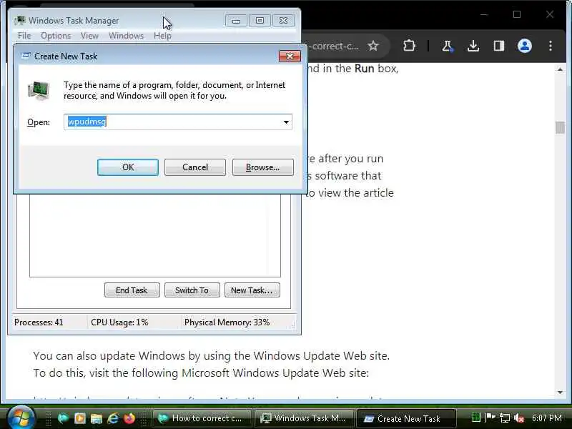Open Windows Explorer folder quick launch icon
Screen dimensions: 572x429
97,418
